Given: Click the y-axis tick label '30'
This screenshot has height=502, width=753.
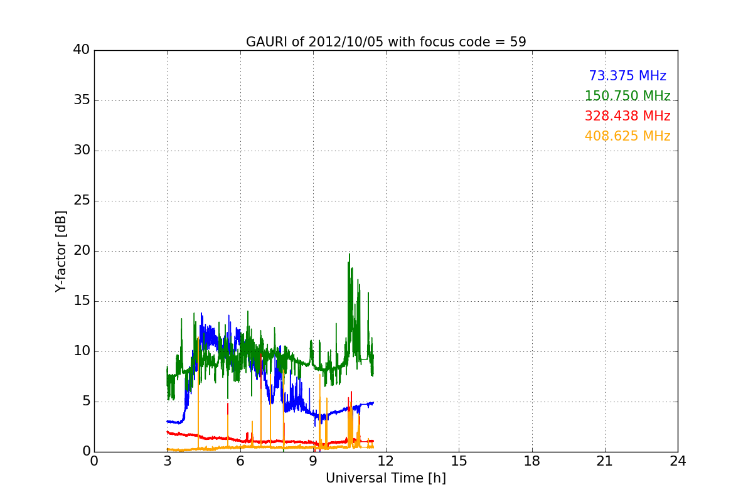Looking at the screenshot, I should pyautogui.click(x=81, y=151).
